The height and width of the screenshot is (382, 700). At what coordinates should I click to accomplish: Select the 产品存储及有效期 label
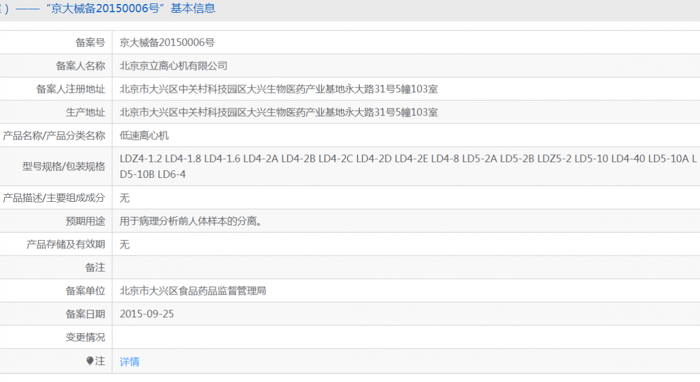(66, 244)
